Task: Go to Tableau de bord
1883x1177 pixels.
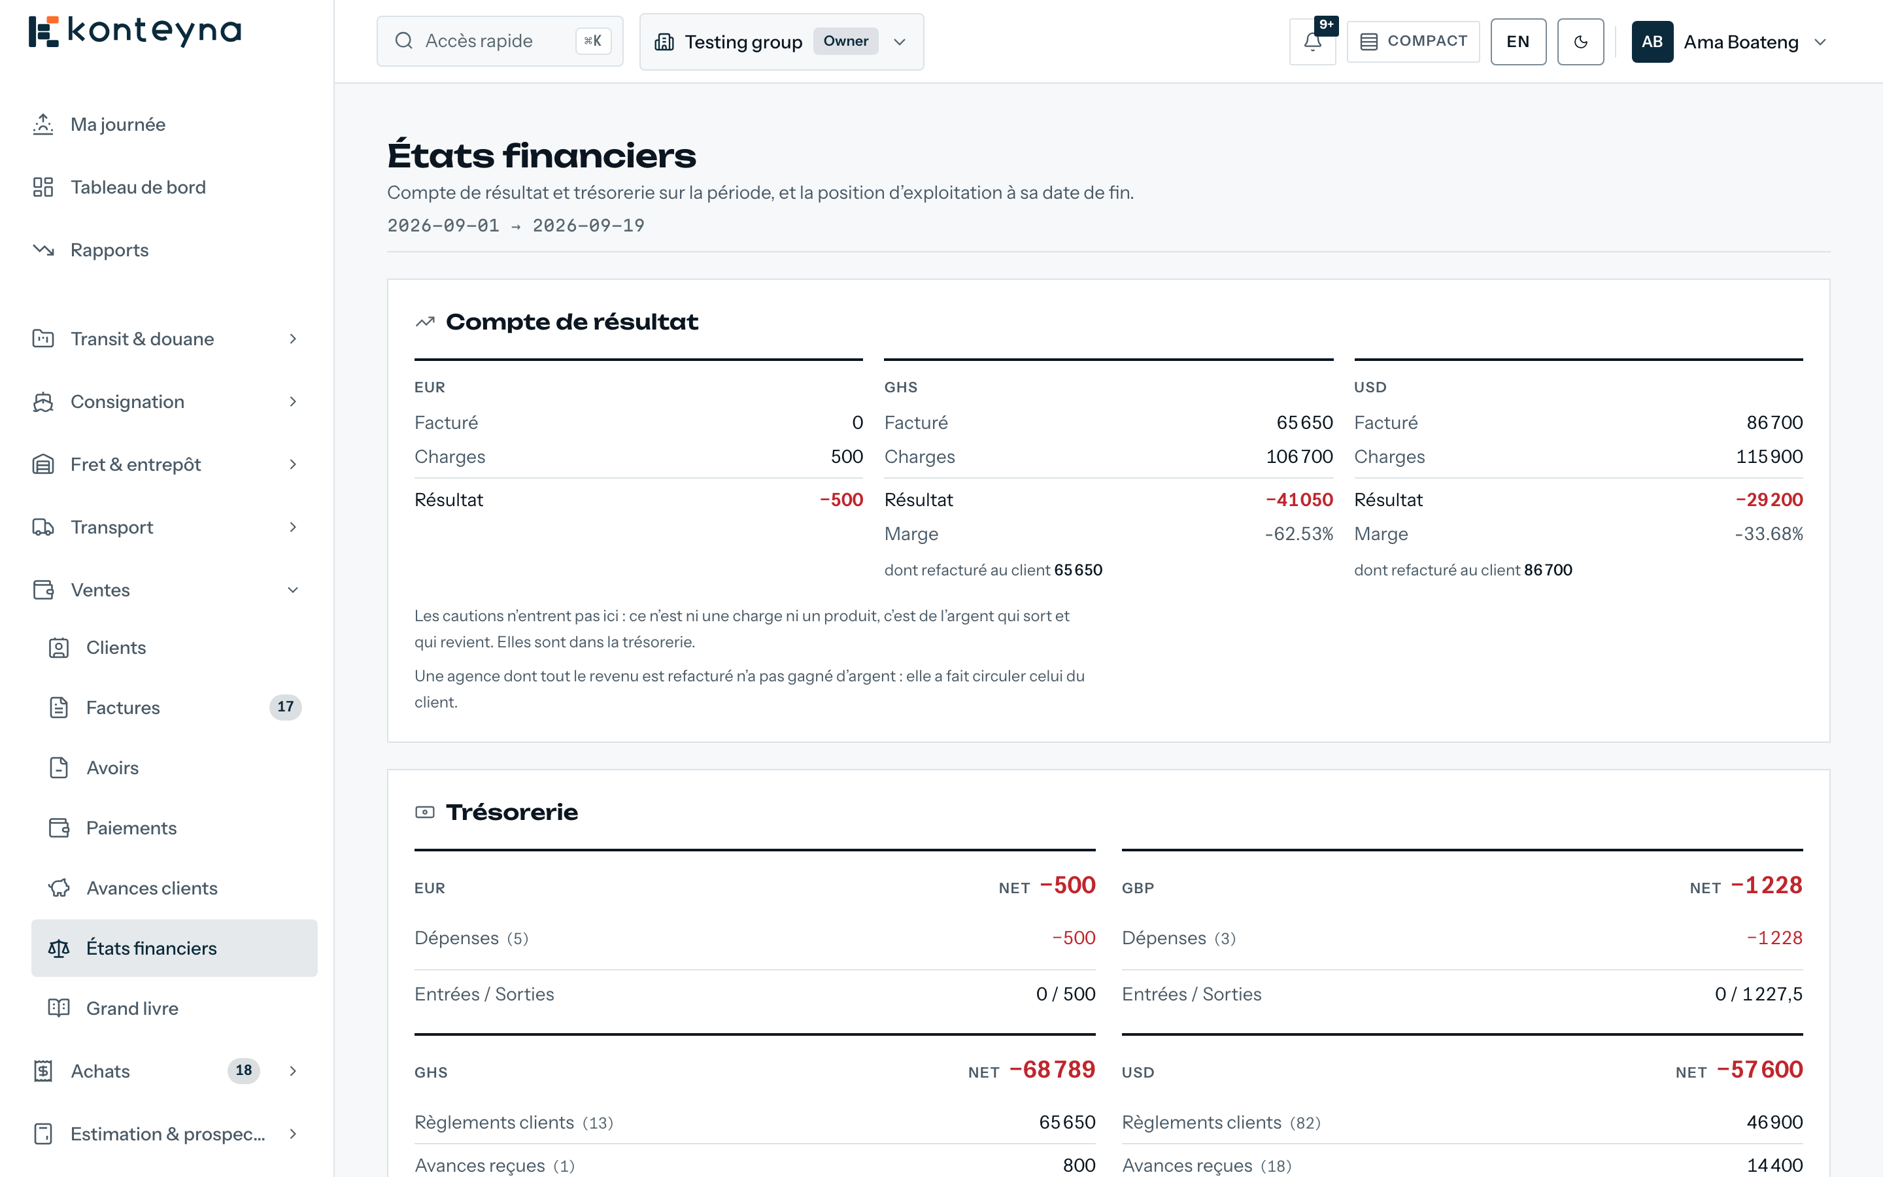Action: point(175,187)
